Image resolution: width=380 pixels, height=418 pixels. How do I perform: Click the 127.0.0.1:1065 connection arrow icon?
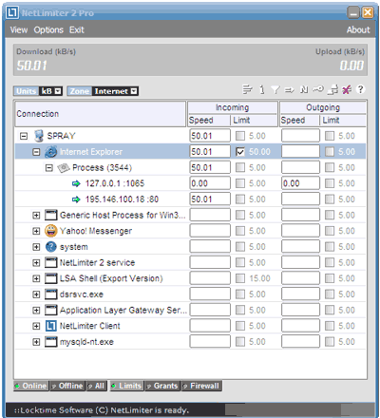click(x=76, y=183)
